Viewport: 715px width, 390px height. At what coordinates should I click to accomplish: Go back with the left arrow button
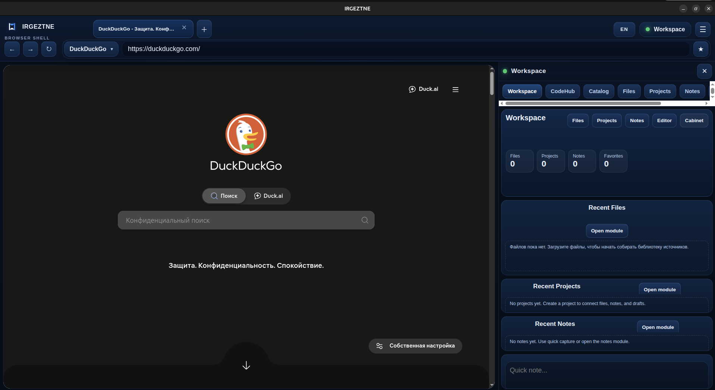(x=12, y=49)
